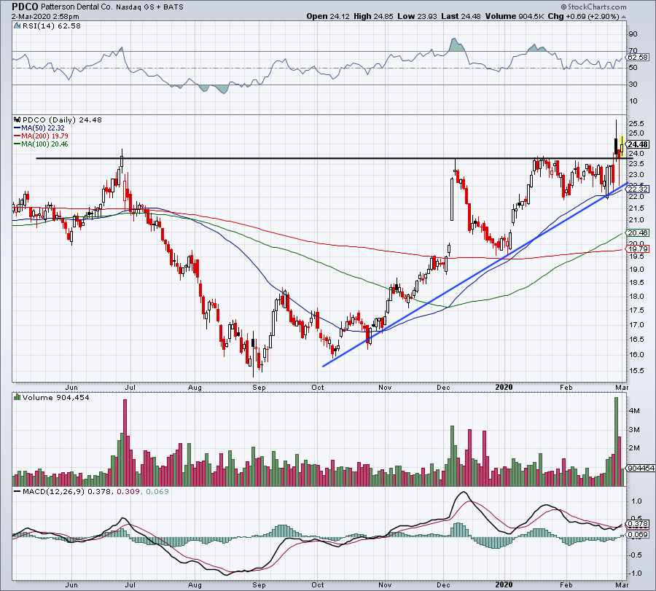The width and height of the screenshot is (656, 591).
Task: Click the 22.32 moving average tag on price axis
Action: tap(638, 189)
